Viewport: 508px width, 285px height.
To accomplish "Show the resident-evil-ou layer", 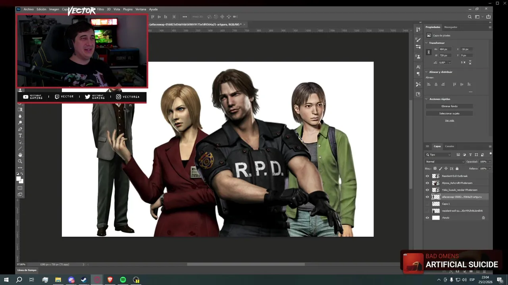I will (427, 211).
